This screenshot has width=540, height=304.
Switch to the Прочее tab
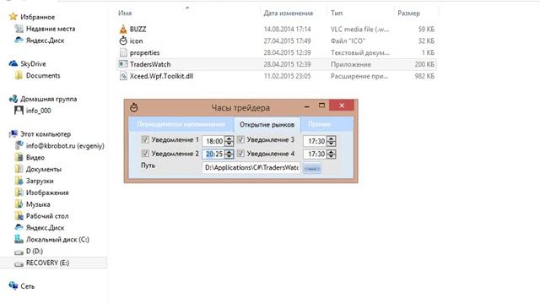click(319, 124)
